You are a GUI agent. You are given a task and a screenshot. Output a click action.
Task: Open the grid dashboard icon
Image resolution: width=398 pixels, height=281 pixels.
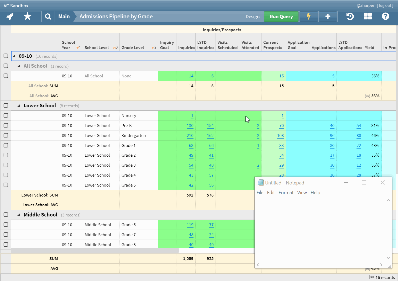point(368,17)
